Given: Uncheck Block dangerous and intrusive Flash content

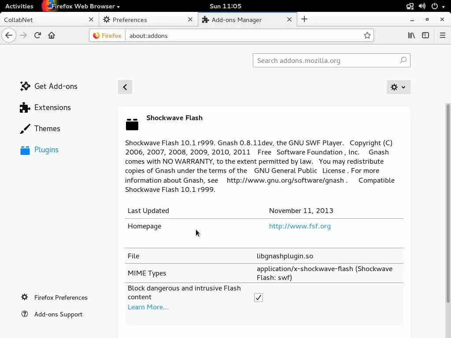Looking at the screenshot, I should [x=258, y=297].
